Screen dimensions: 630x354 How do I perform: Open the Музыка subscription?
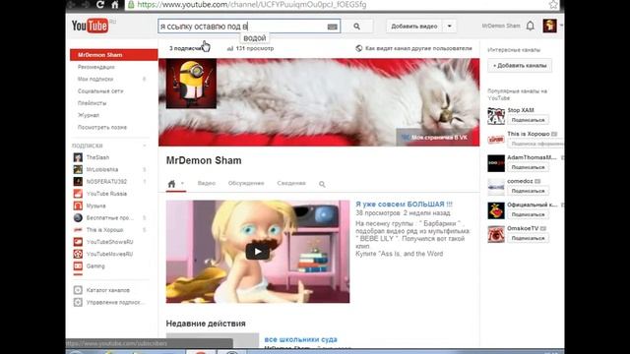pyautogui.click(x=95, y=206)
